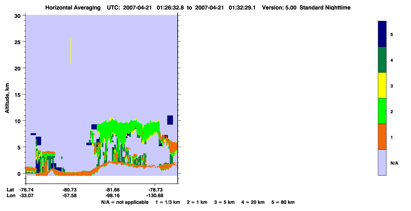411x211 pixels.
Task: Click the 0 altitude tick label
Action: click(20, 174)
